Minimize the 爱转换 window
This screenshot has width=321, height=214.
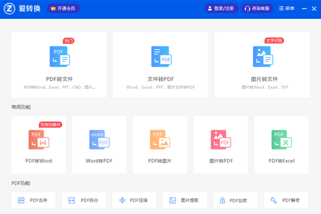pos(304,9)
